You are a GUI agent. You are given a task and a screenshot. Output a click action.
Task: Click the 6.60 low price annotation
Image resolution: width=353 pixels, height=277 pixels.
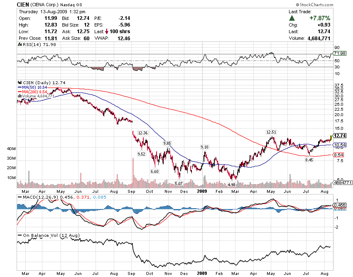154,171
